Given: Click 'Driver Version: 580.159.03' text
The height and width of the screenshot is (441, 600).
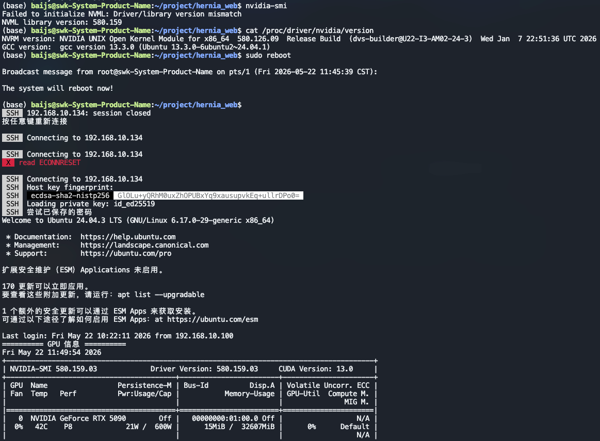Looking at the screenshot, I should tap(204, 369).
